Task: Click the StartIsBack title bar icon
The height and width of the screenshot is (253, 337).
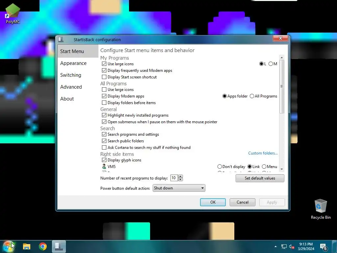Action: 61,40
